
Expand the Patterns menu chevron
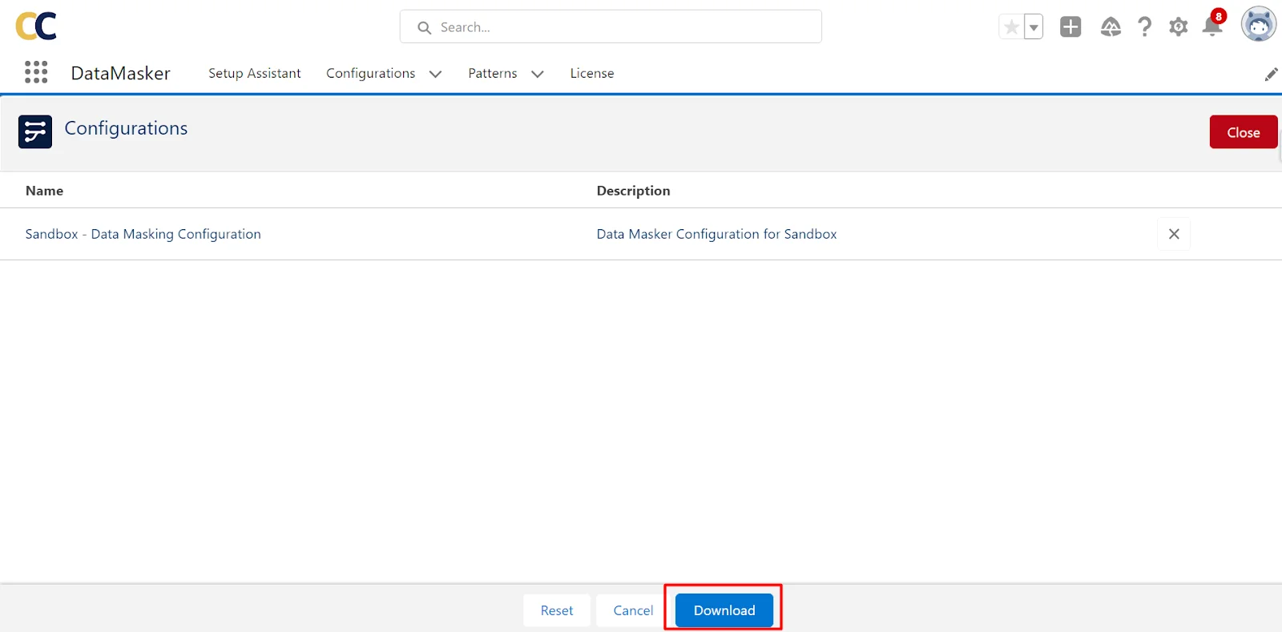tap(537, 74)
